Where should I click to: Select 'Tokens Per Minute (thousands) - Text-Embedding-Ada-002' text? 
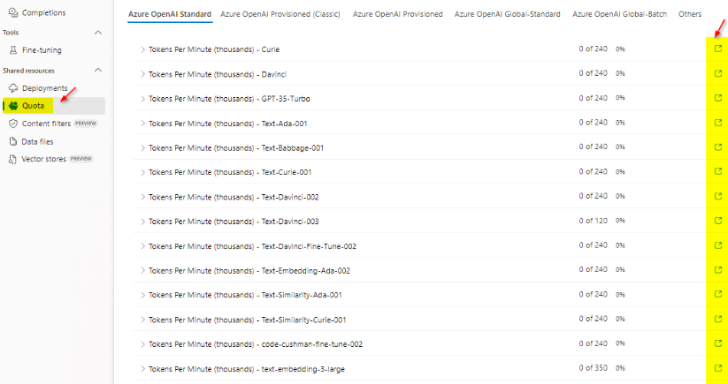click(249, 270)
